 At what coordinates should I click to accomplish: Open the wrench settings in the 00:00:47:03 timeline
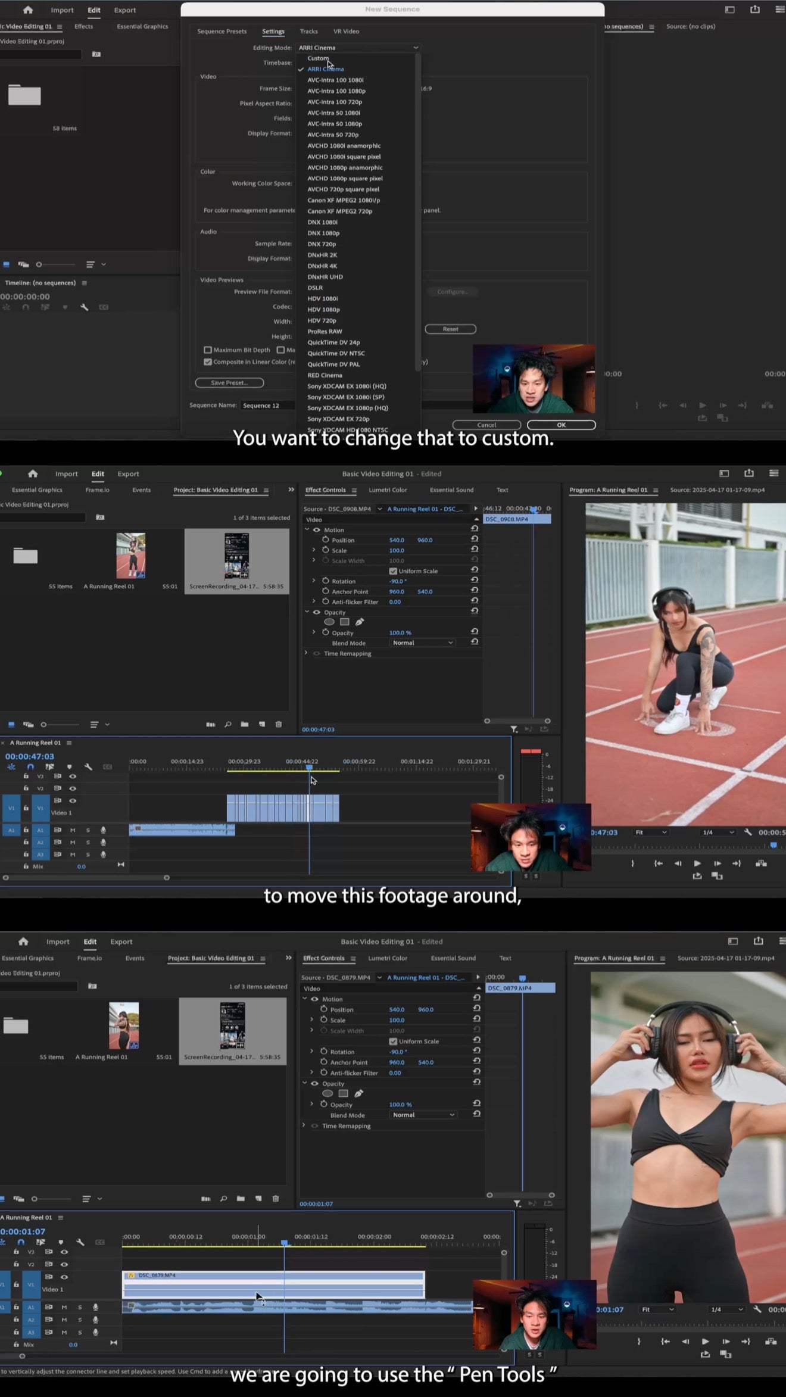coord(88,767)
